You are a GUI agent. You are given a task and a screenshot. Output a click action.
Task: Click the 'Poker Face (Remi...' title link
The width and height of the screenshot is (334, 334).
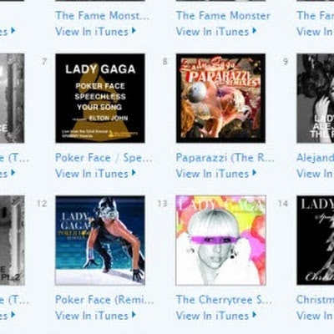pyautogui.click(x=104, y=300)
